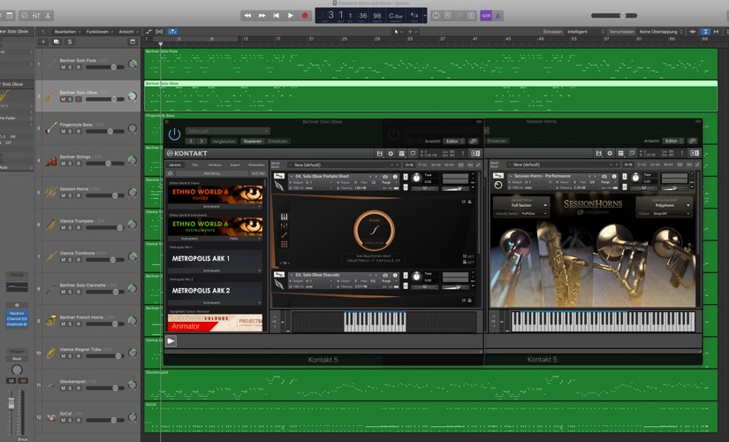Toggle cycle mode in the control bar
Viewport: 729px width, 442px height.
[437, 15]
